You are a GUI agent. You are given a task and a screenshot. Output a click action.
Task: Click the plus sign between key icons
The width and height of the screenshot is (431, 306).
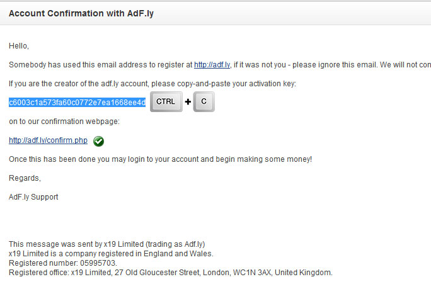pyautogui.click(x=188, y=102)
